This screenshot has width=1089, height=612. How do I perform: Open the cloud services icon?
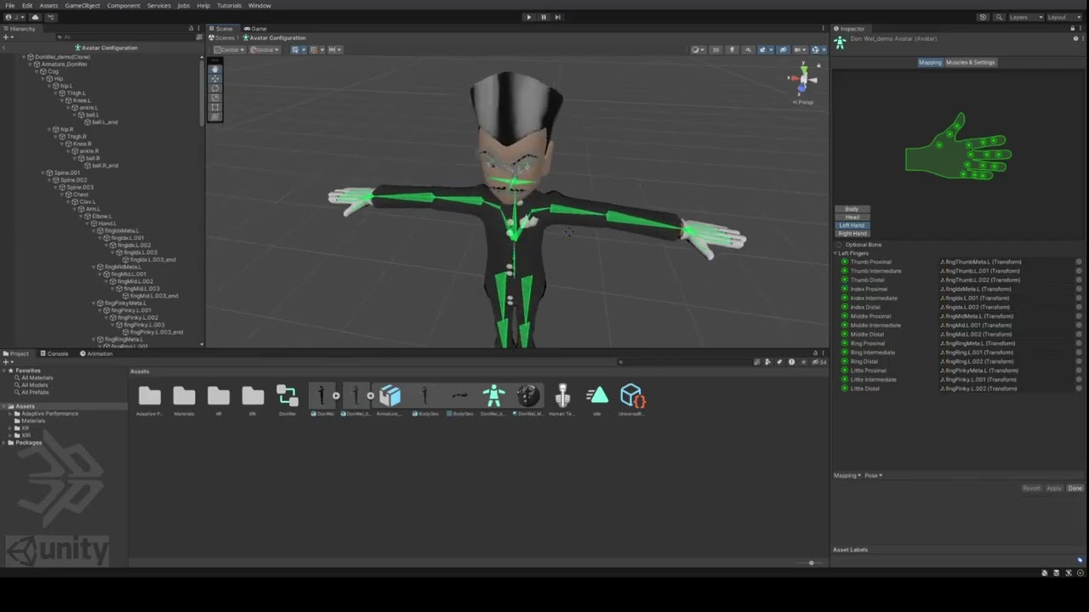click(35, 17)
